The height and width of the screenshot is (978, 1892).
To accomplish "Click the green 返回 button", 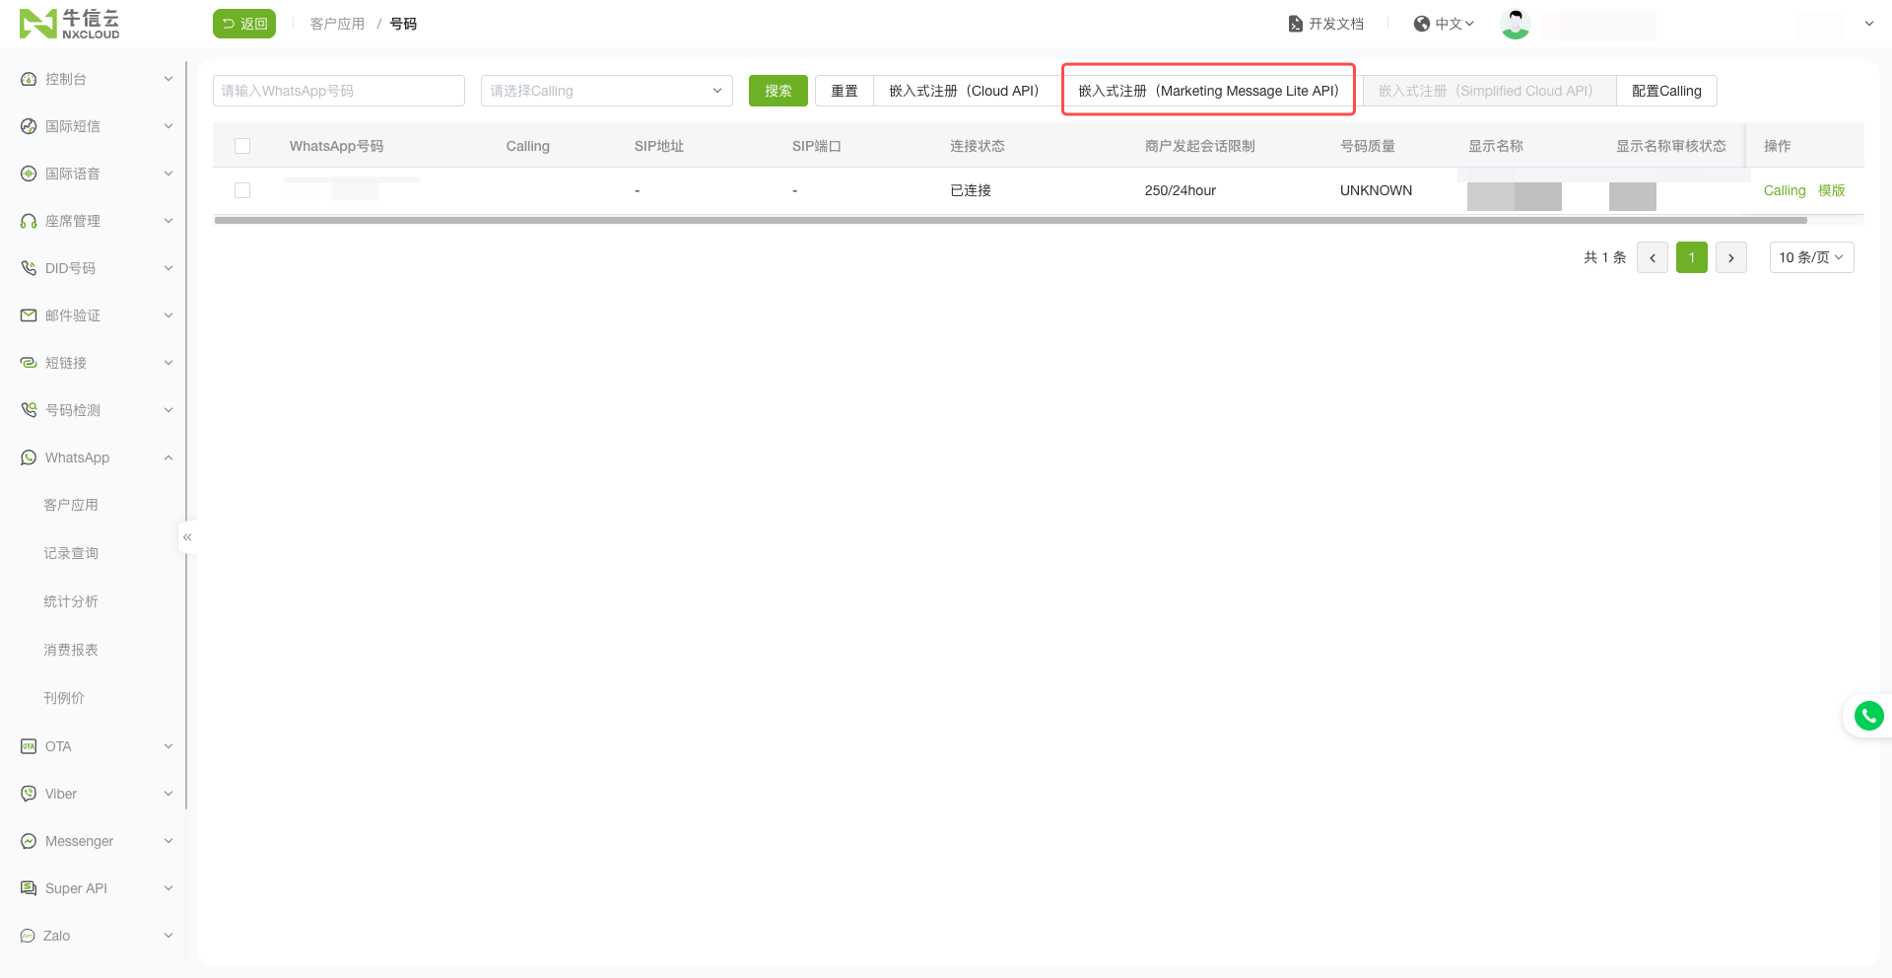I will coord(244,24).
